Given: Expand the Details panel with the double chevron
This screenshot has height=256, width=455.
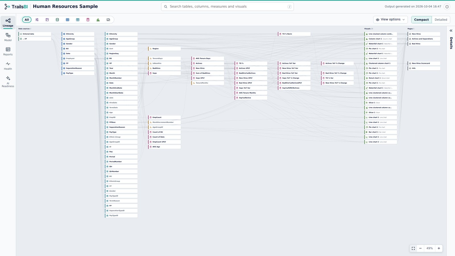Looking at the screenshot, I should tap(451, 30).
